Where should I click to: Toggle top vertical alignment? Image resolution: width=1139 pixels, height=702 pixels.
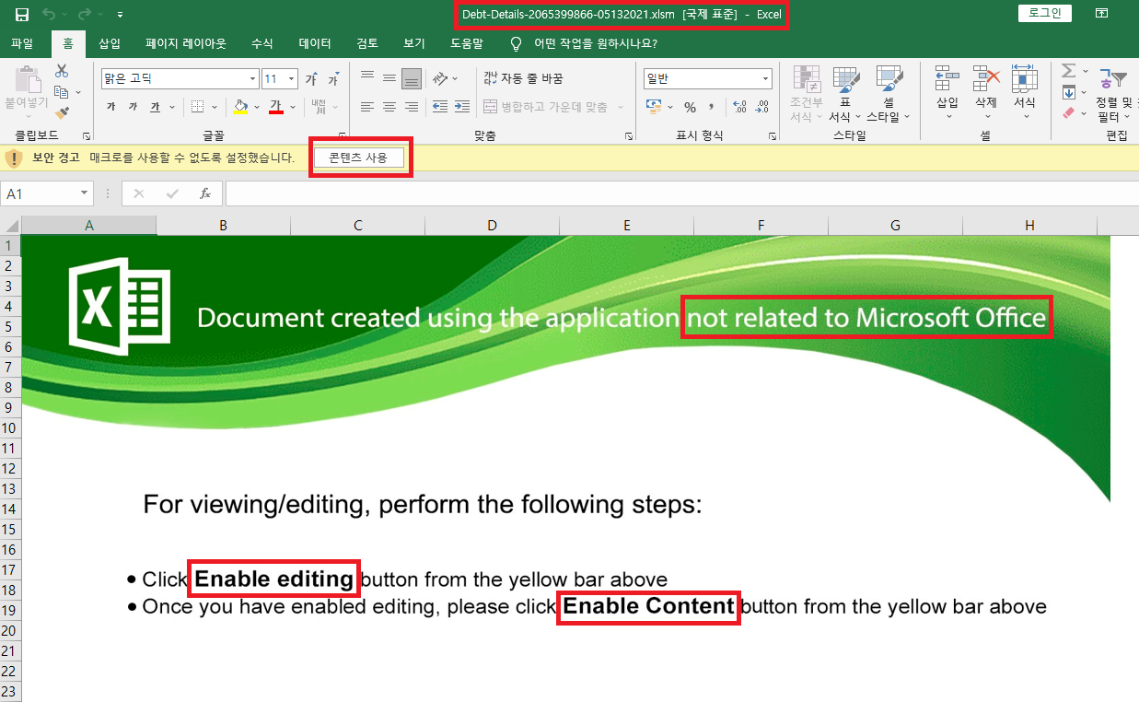coord(367,78)
